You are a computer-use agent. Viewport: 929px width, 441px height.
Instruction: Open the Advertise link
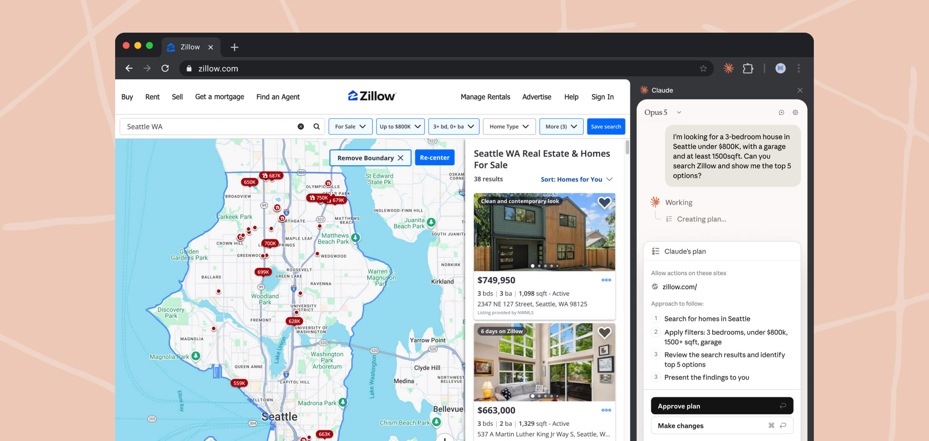pyautogui.click(x=537, y=97)
